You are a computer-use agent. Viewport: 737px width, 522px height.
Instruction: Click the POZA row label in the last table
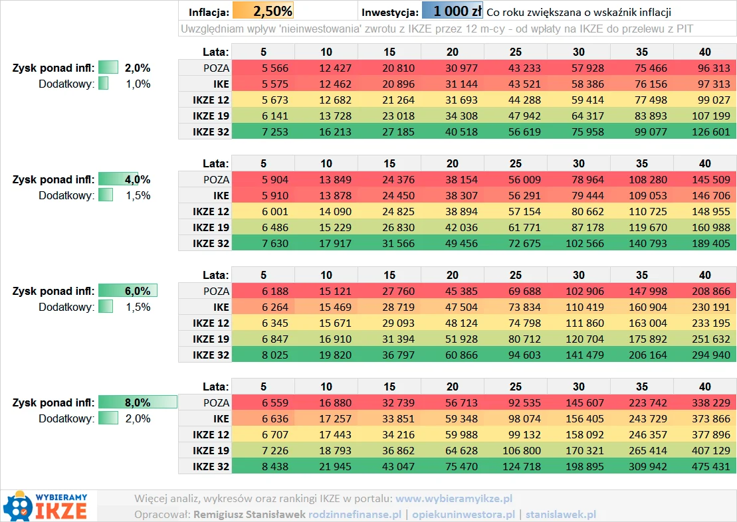pos(216,402)
